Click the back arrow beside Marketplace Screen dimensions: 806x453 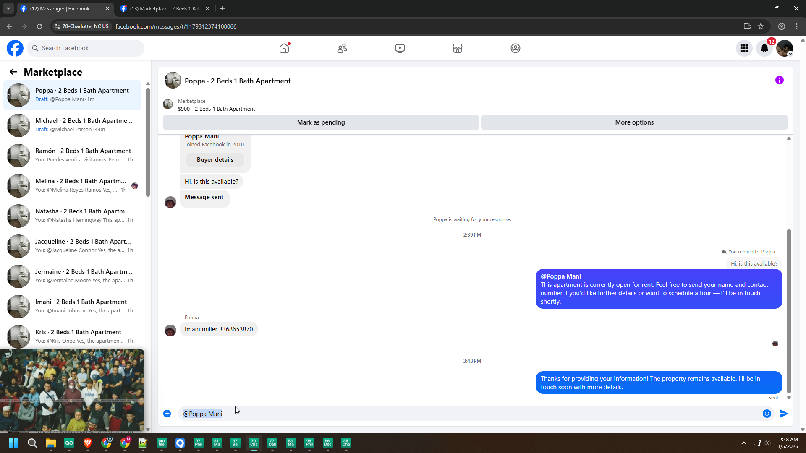(13, 72)
